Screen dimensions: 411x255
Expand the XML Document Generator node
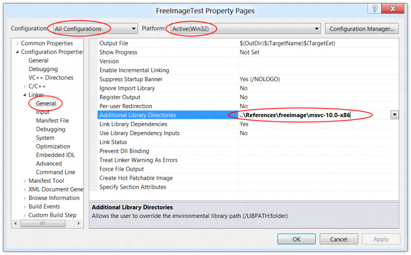24,190
